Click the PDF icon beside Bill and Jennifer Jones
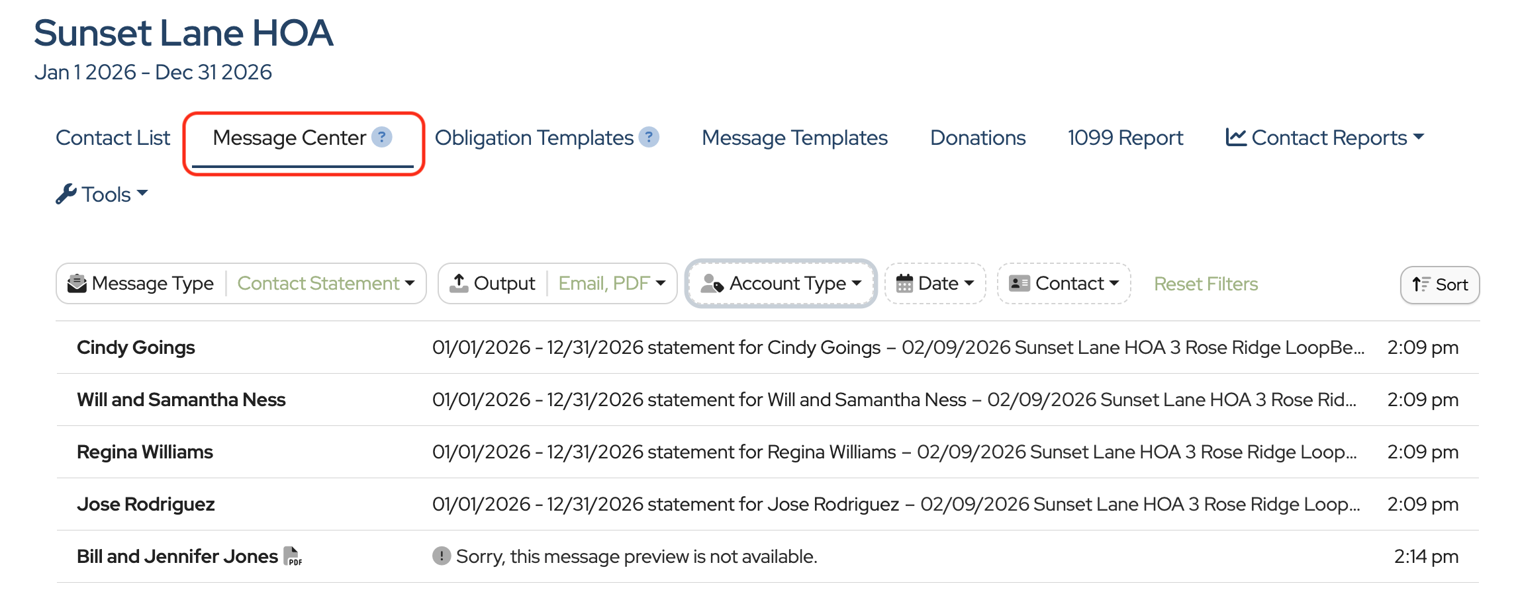The width and height of the screenshot is (1516, 594). click(x=293, y=556)
